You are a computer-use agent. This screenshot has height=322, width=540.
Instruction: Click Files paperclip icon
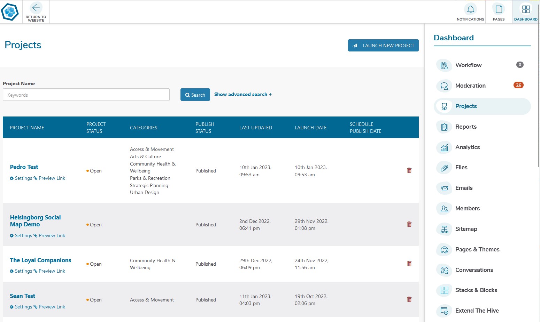pyautogui.click(x=444, y=168)
